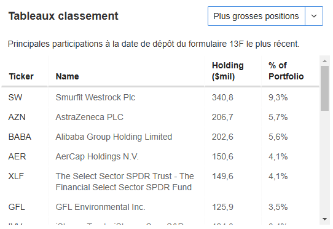Select the AstraZeneca PLC name

89,117
